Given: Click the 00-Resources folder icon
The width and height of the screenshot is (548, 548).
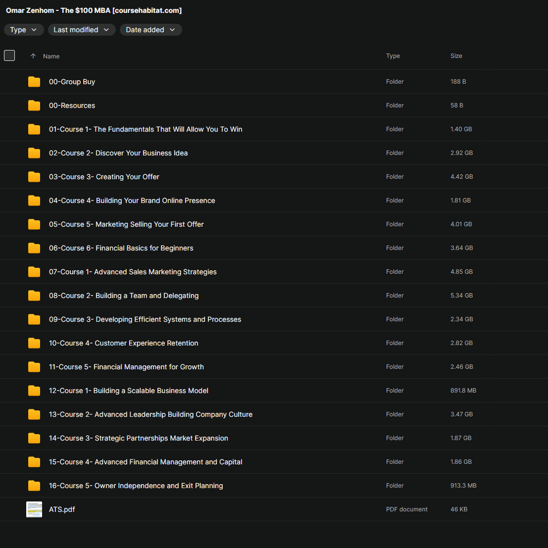Looking at the screenshot, I should coord(34,105).
